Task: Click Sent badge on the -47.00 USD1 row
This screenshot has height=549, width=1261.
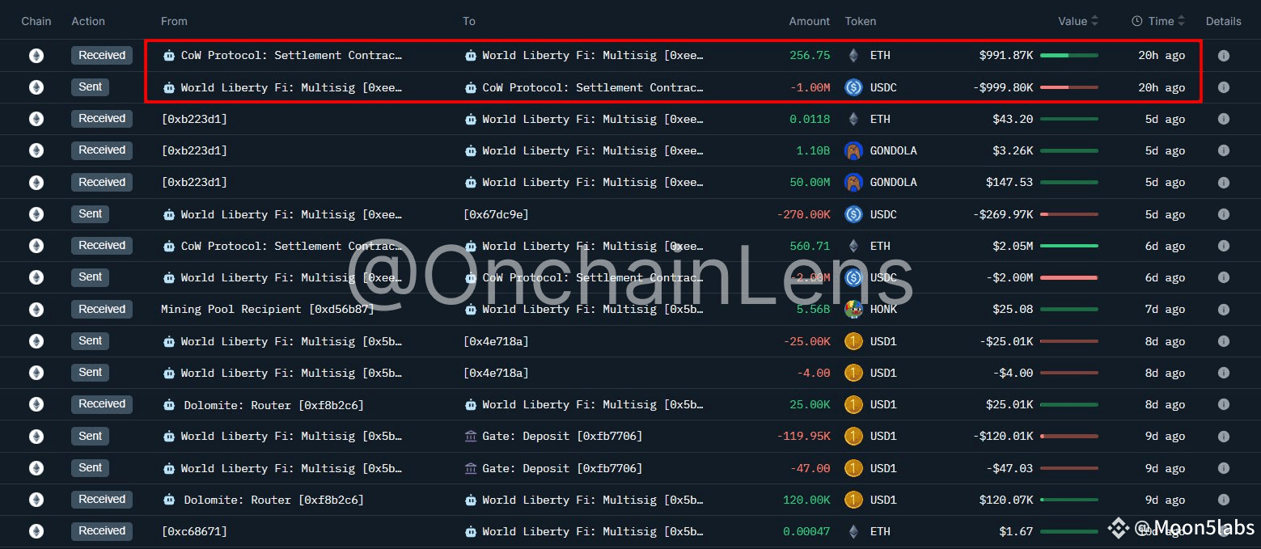Action: click(x=91, y=468)
